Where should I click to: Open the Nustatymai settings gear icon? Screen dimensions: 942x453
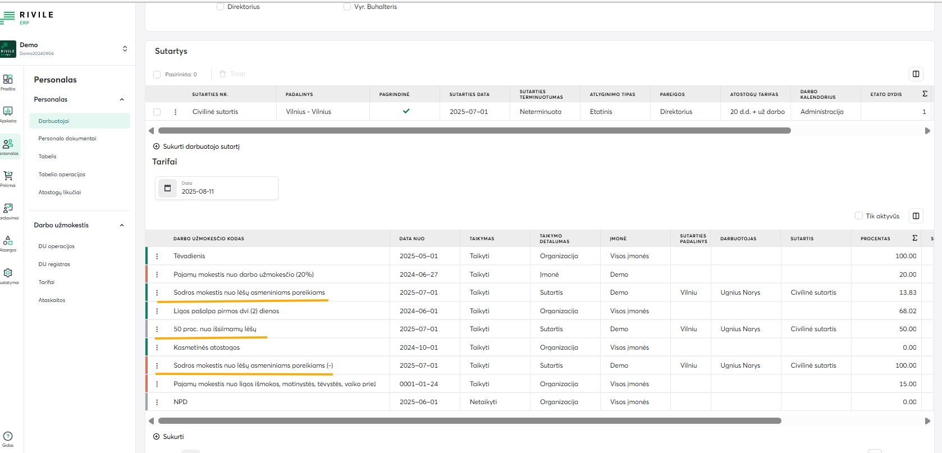click(x=8, y=273)
